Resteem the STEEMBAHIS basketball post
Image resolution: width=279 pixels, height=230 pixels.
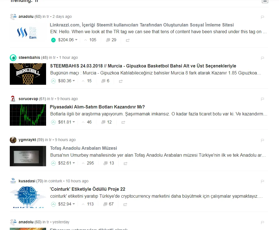[121, 81]
